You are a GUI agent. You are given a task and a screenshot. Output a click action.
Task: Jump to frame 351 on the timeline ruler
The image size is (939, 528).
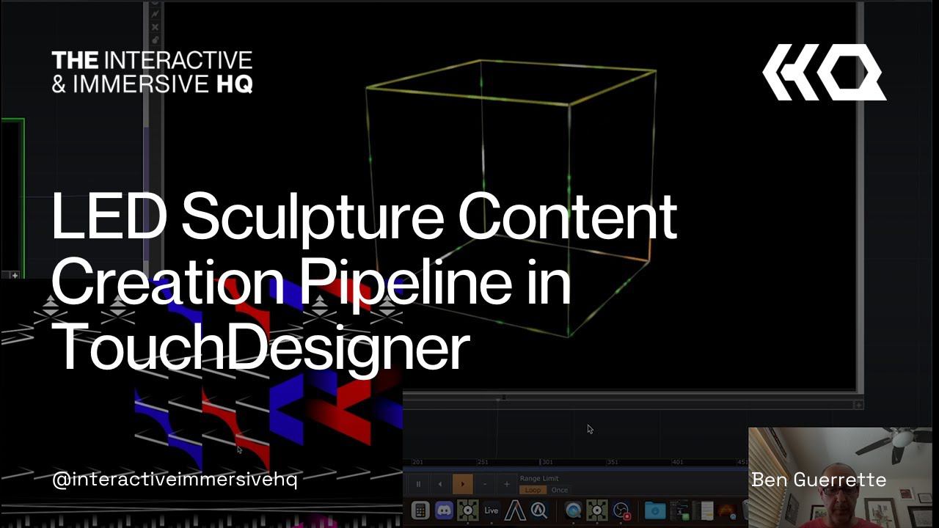pos(613,463)
